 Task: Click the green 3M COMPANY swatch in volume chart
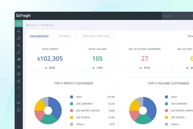click(166, 104)
